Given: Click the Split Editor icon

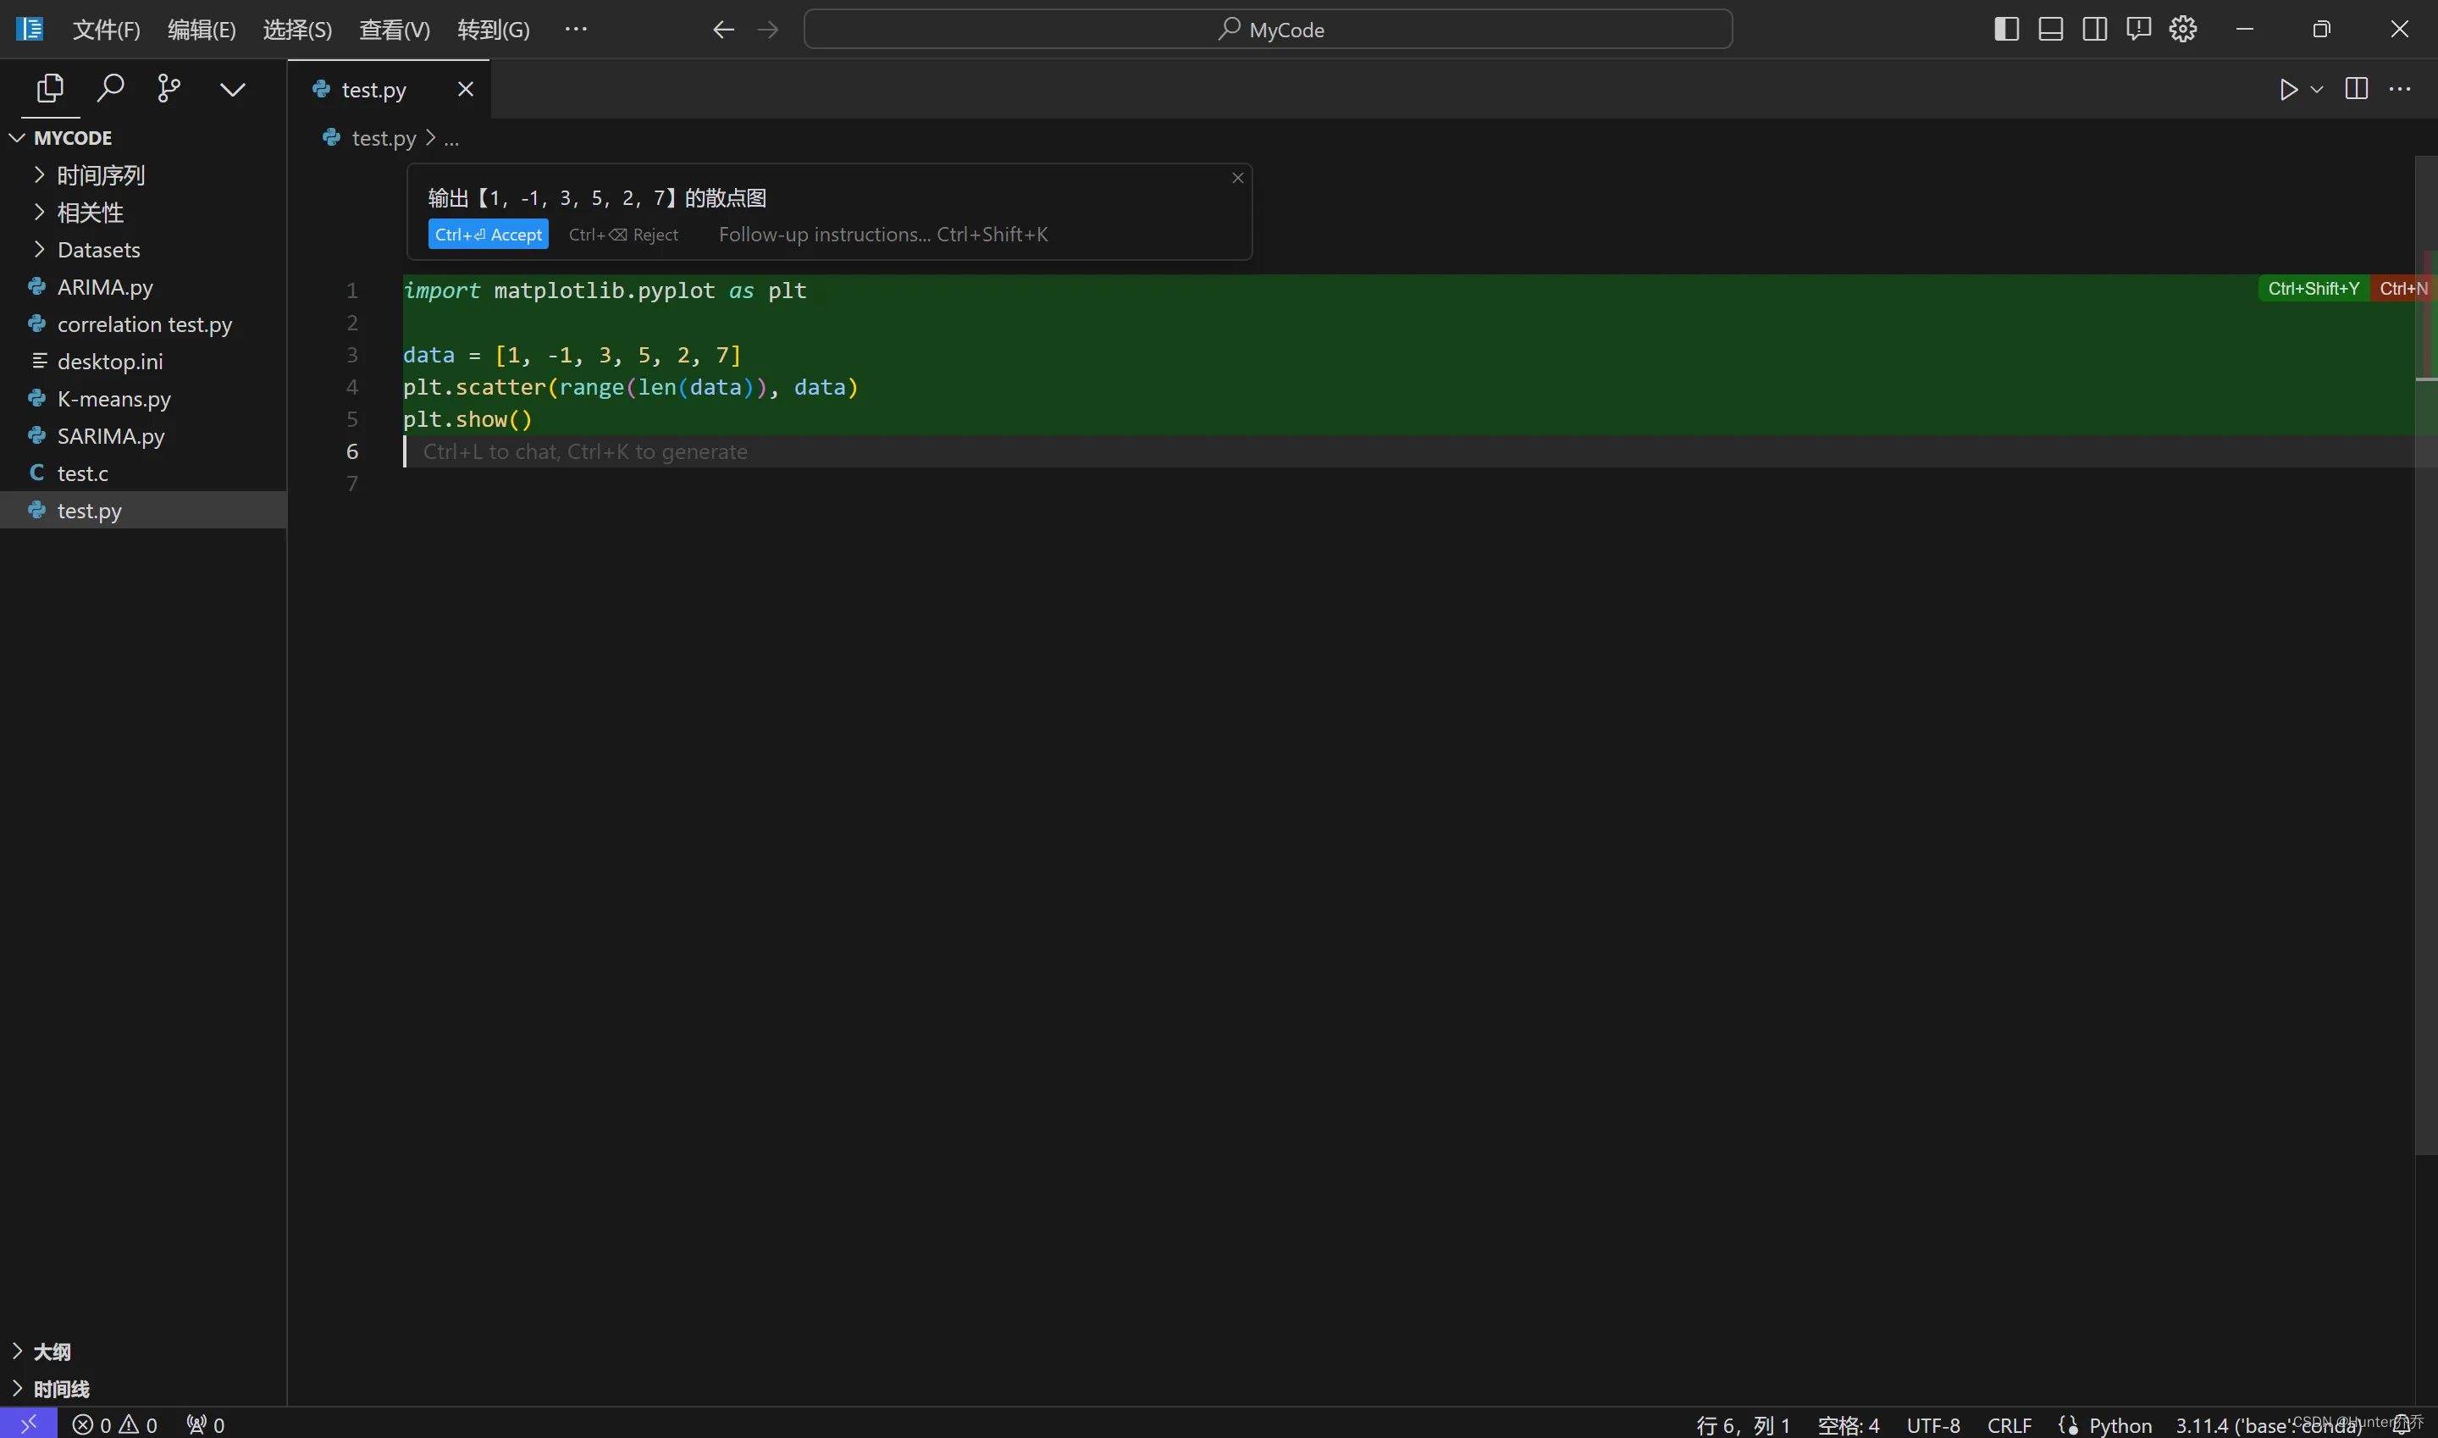Looking at the screenshot, I should tap(2356, 89).
